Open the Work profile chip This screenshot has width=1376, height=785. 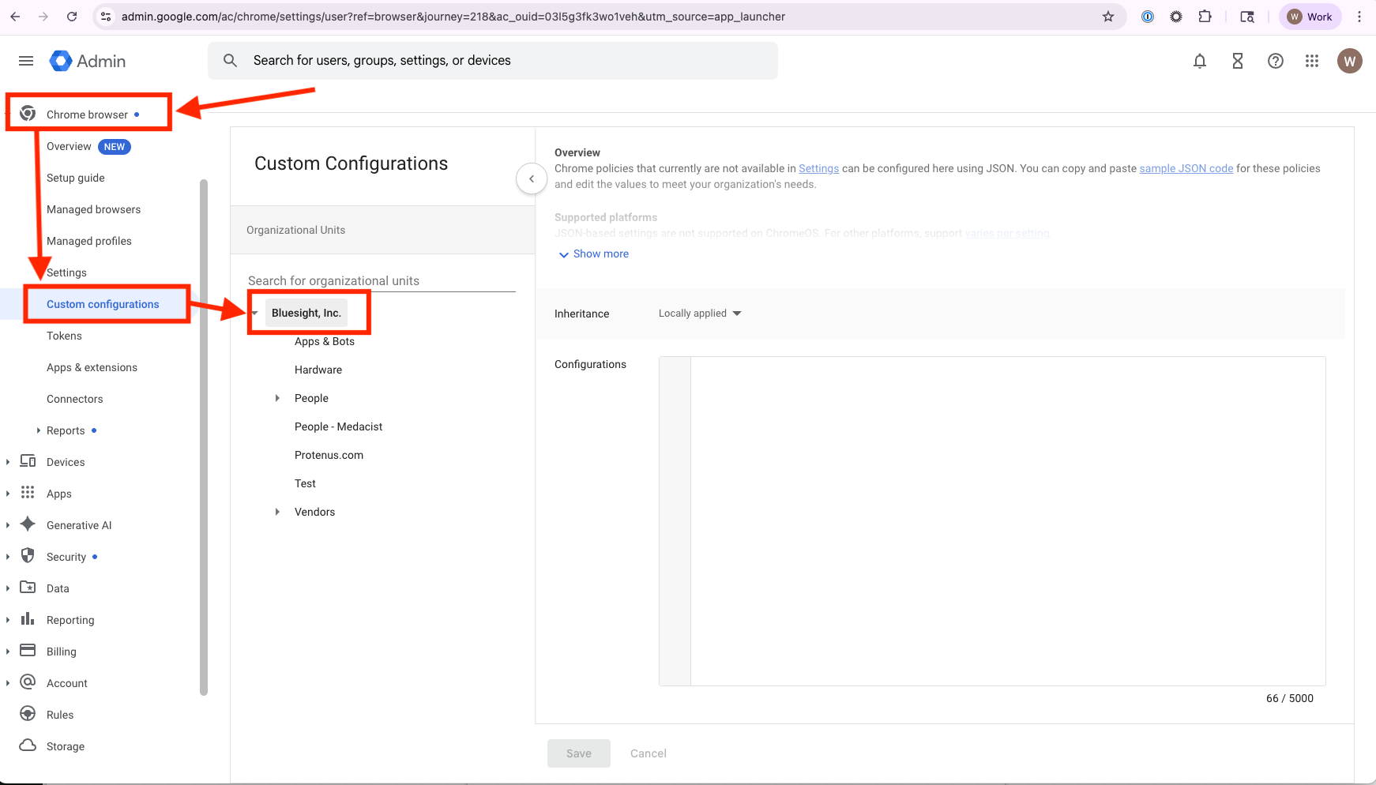pyautogui.click(x=1310, y=17)
